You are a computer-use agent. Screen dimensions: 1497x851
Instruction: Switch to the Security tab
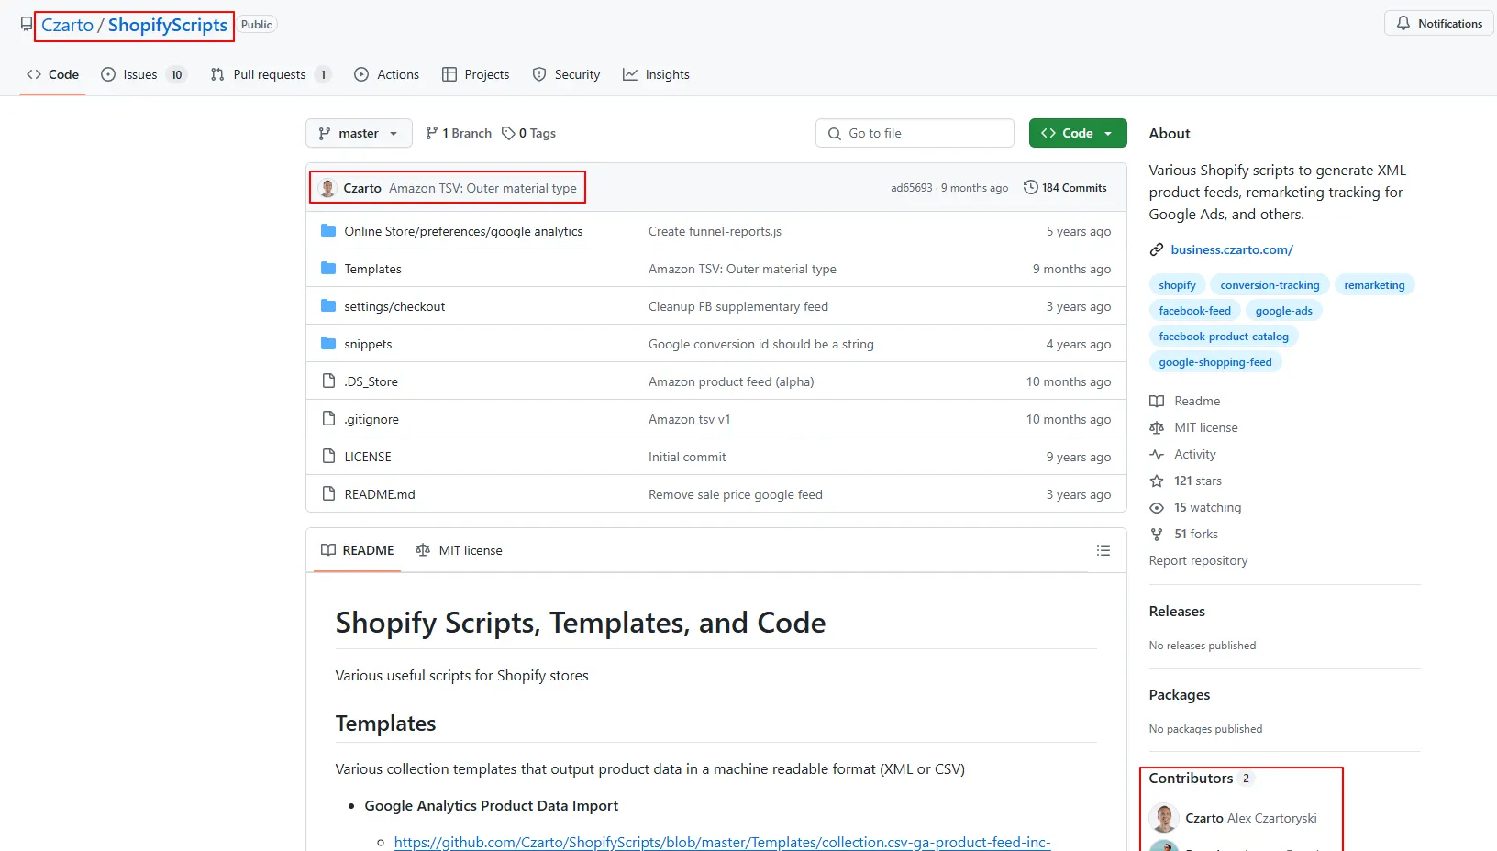click(x=566, y=74)
